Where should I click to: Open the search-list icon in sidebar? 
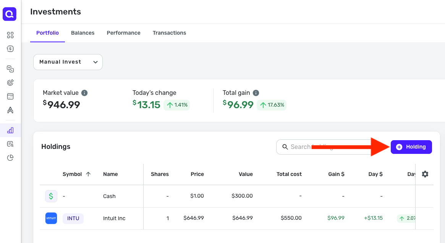point(10,144)
